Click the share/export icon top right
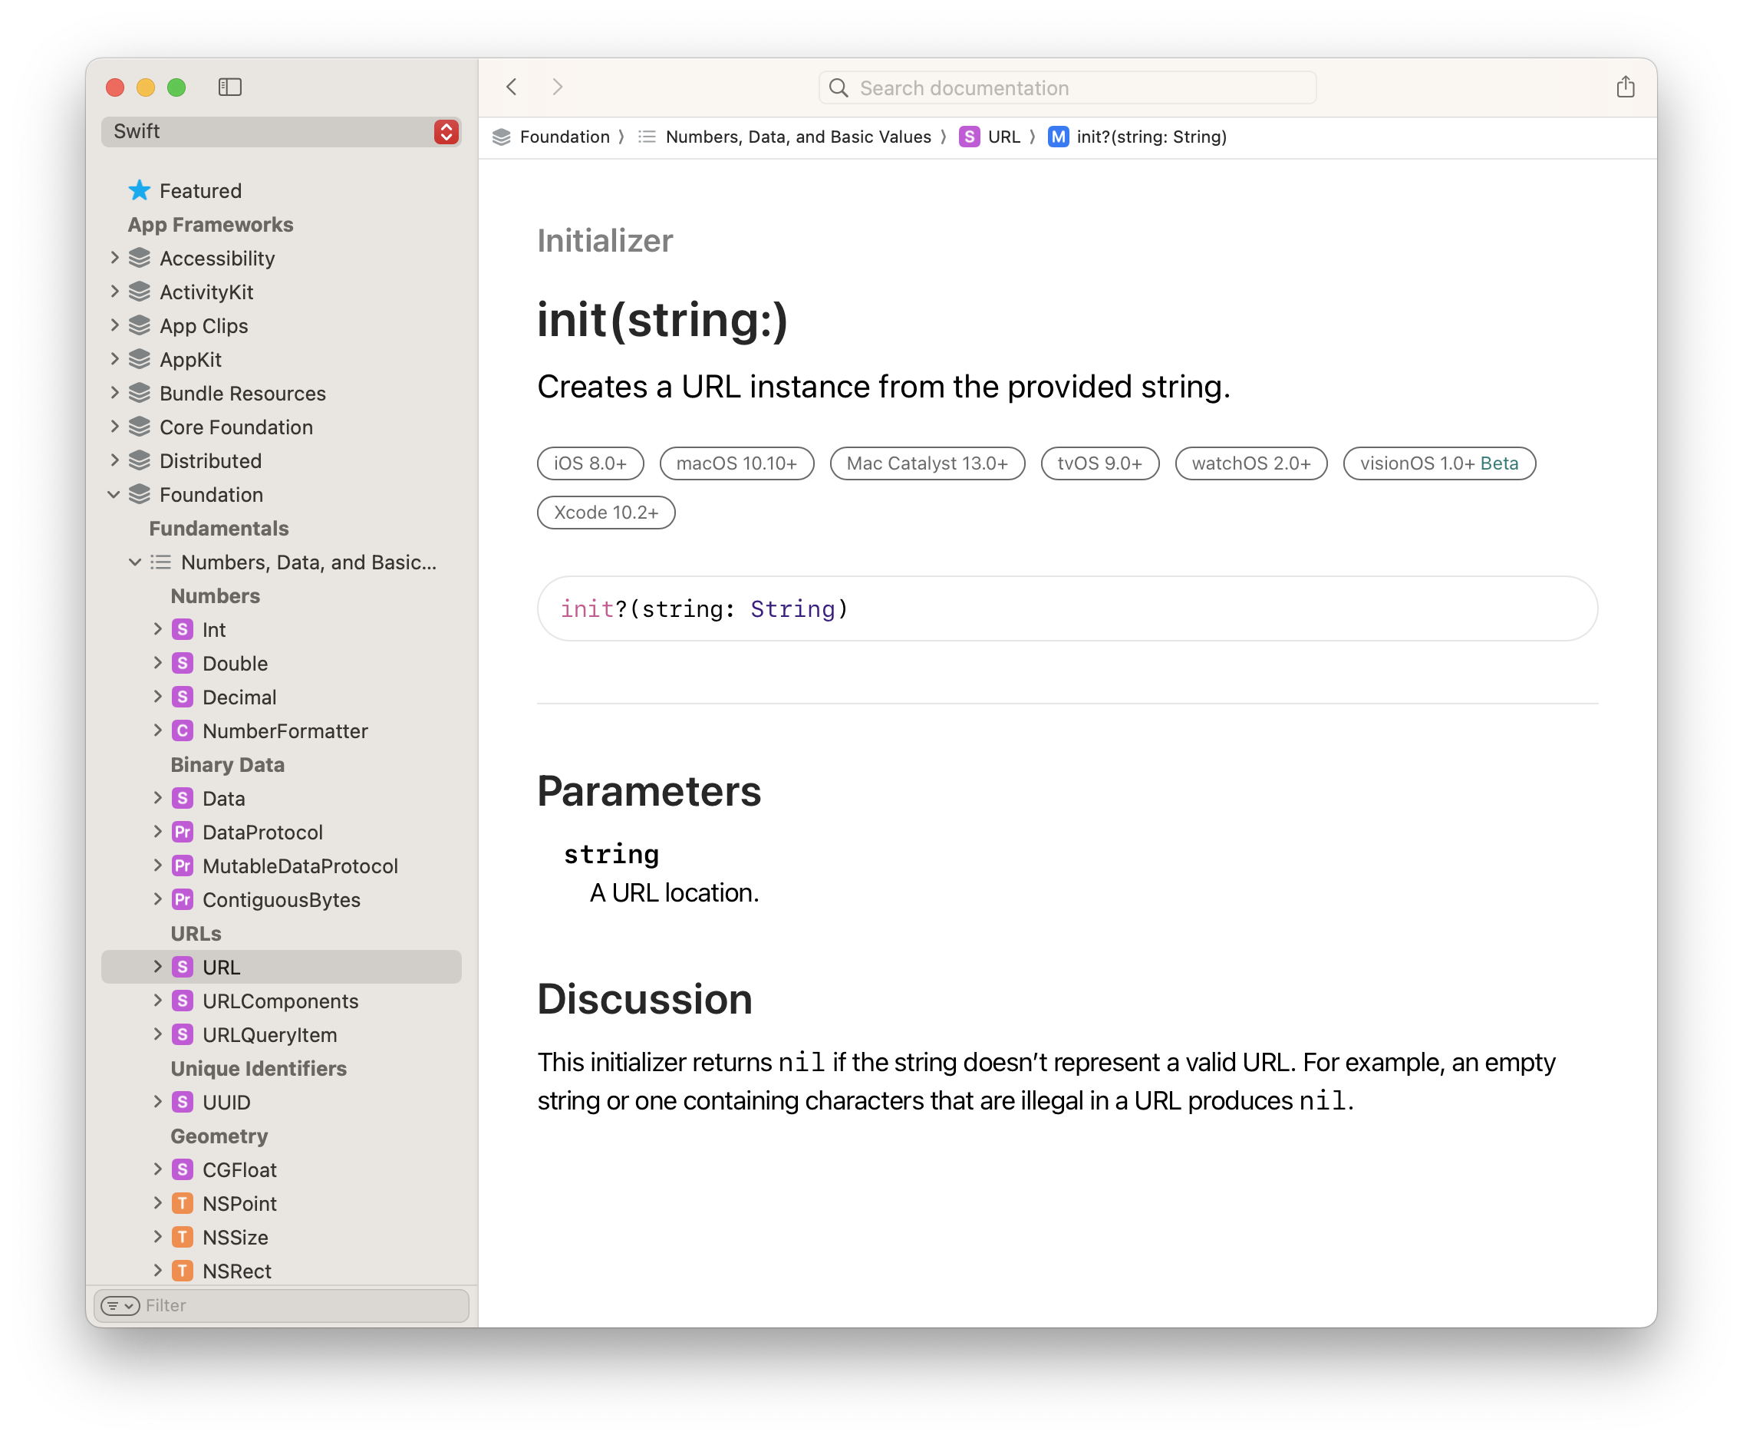Image resolution: width=1743 pixels, height=1441 pixels. click(1626, 85)
